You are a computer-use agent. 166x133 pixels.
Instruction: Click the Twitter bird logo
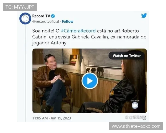click(144, 16)
